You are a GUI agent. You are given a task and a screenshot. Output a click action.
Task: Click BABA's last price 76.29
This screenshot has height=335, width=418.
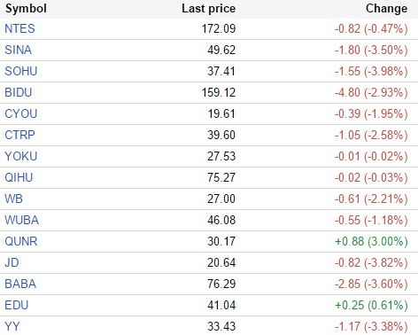[x=221, y=284]
